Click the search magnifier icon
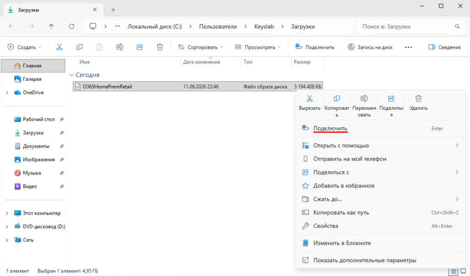 (x=457, y=26)
